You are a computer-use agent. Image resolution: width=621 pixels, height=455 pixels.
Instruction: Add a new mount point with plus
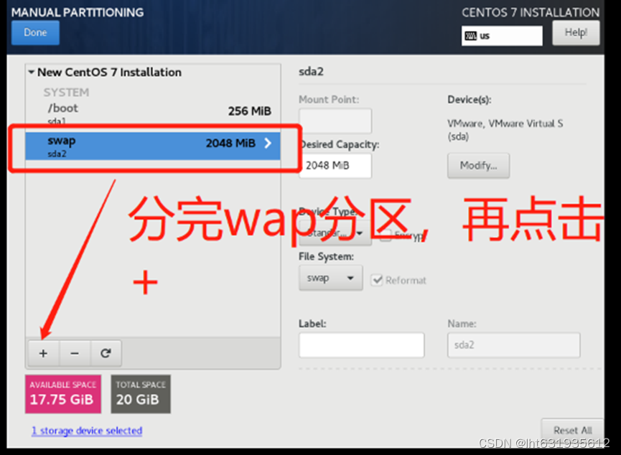[44, 353]
